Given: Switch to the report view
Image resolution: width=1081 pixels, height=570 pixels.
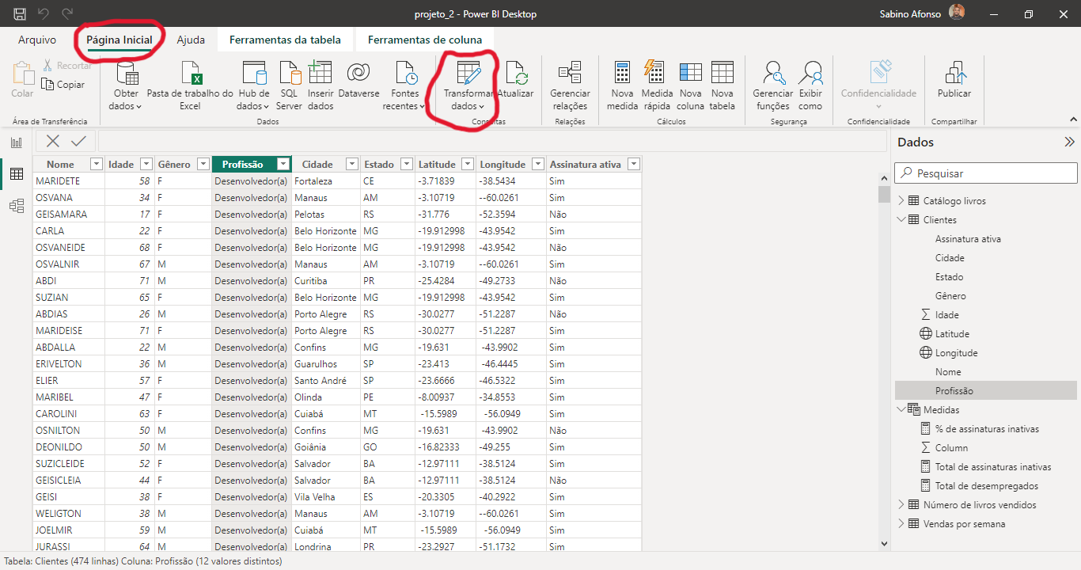Looking at the screenshot, I should coord(16,142).
